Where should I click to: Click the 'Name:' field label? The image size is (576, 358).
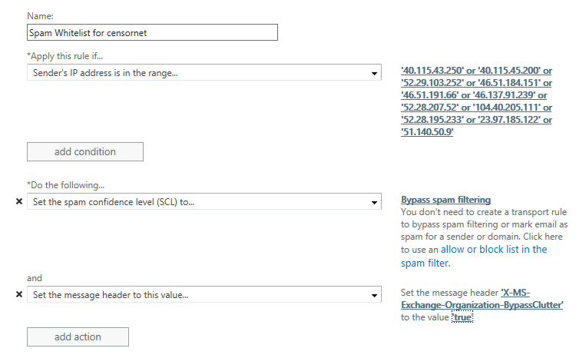click(x=40, y=15)
